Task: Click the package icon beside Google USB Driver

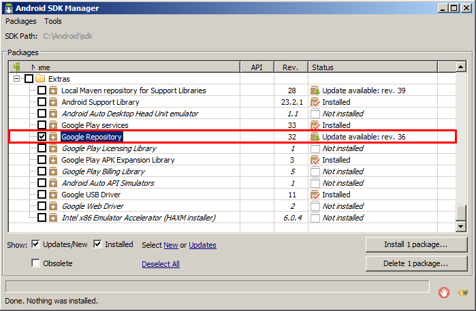Action: click(x=53, y=195)
